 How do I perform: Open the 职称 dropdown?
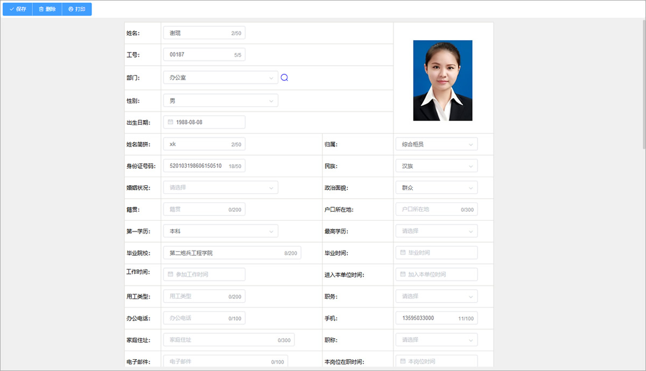pos(437,340)
